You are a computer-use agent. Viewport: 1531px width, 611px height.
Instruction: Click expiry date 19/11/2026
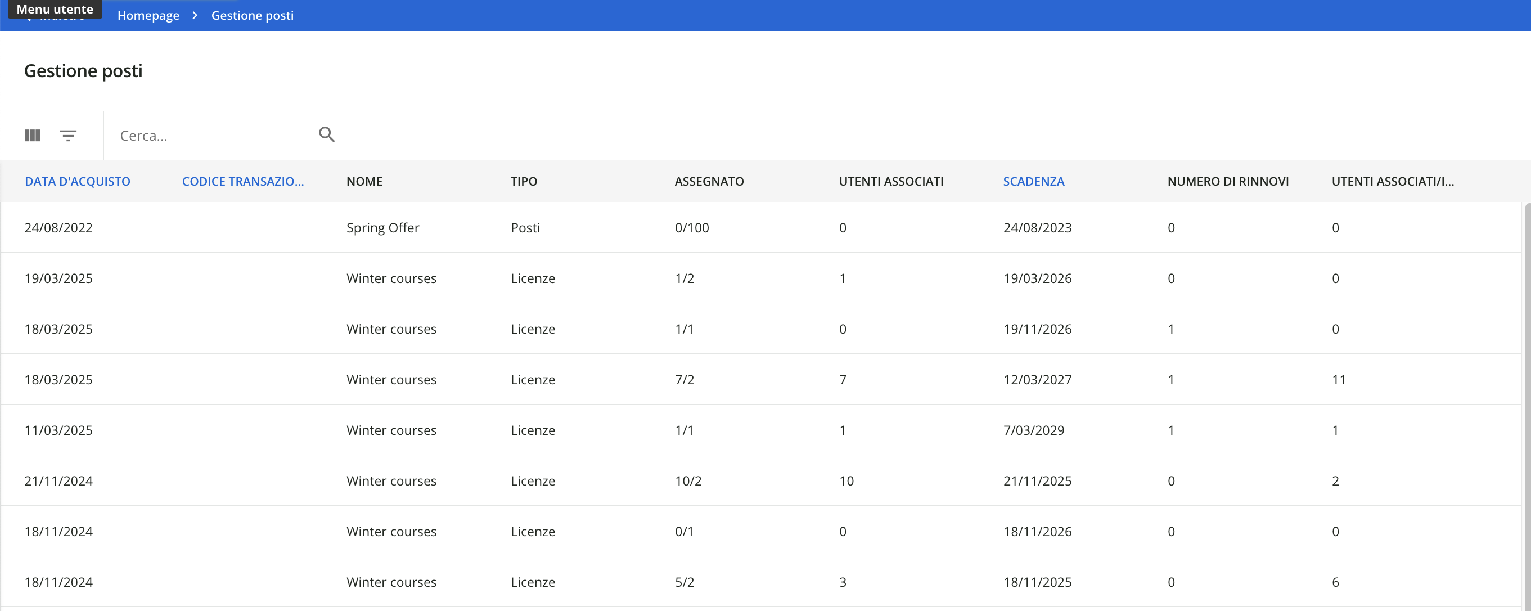[1037, 329]
